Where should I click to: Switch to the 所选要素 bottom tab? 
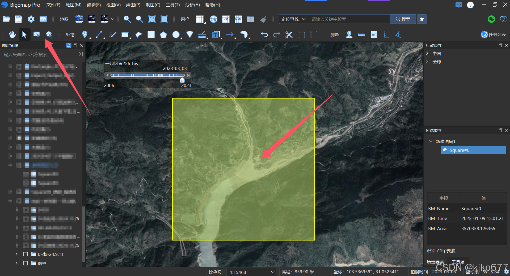pos(435,262)
